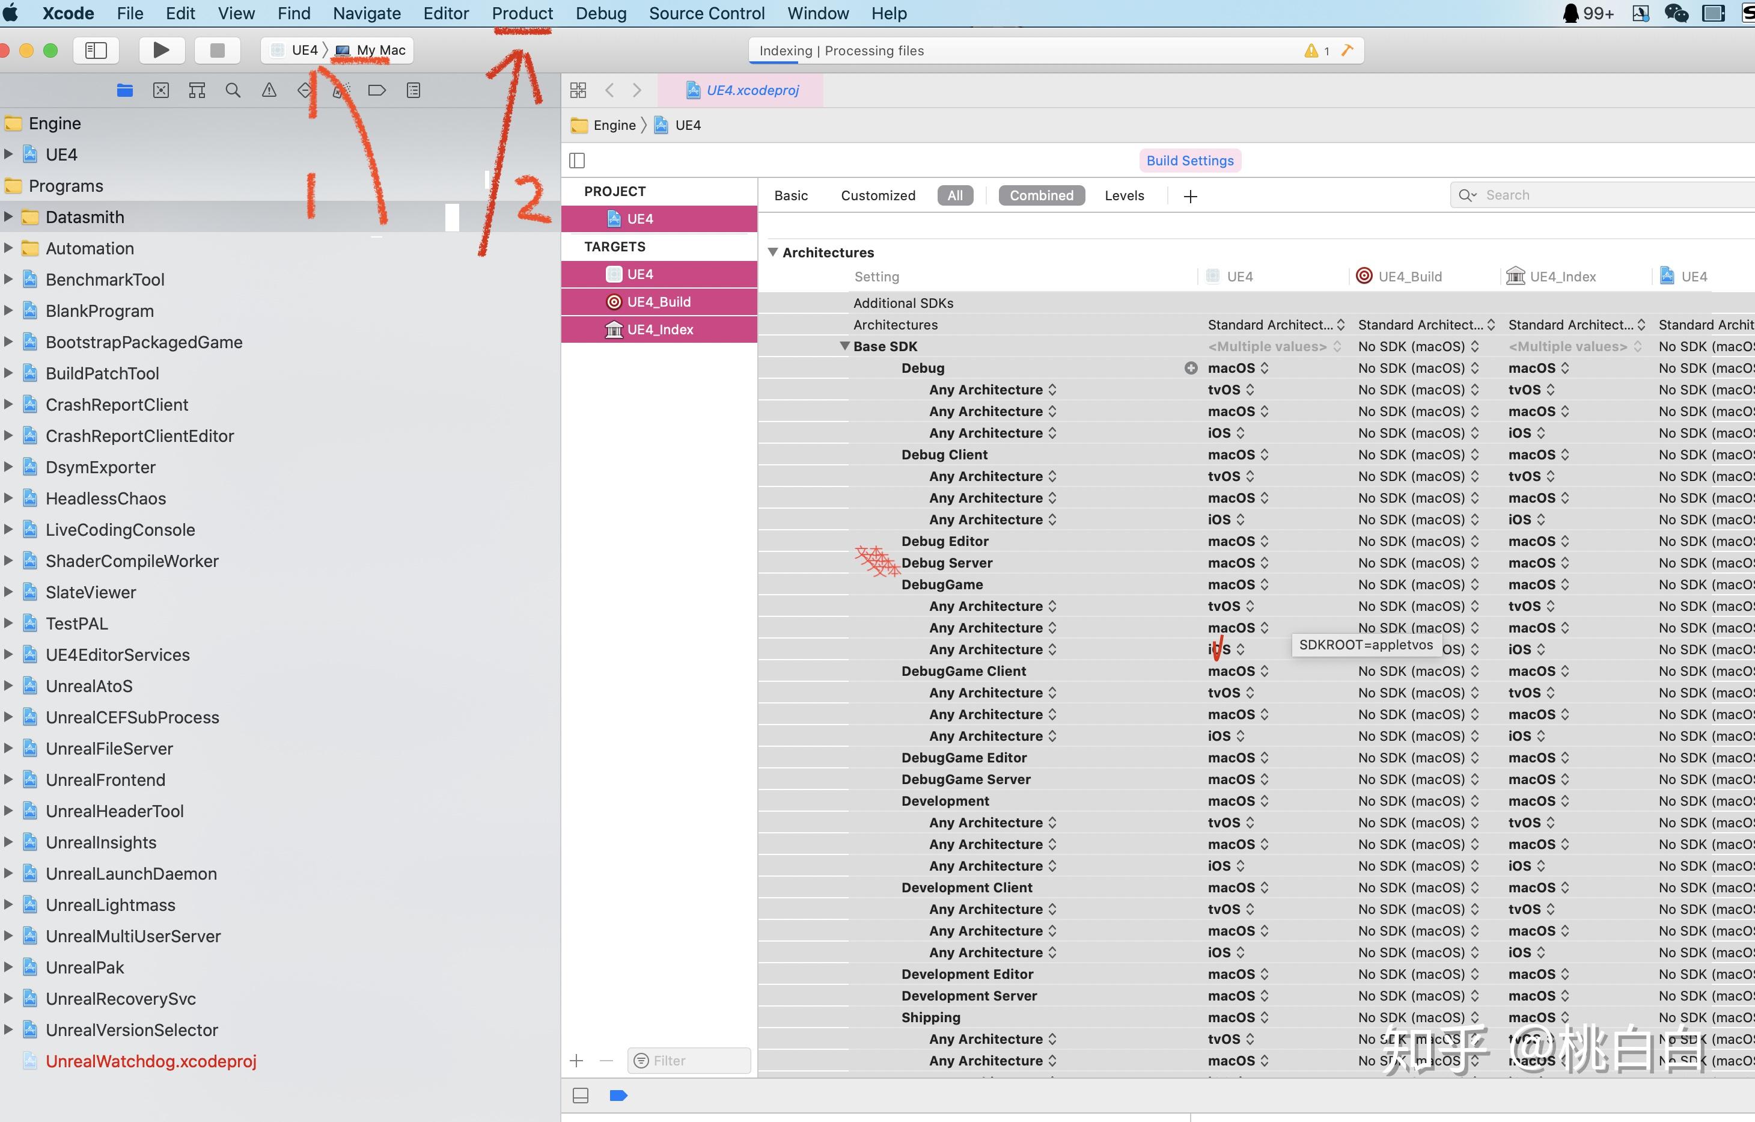This screenshot has height=1122, width=1755.
Task: Open the Report navigator icon
Action: click(x=414, y=90)
